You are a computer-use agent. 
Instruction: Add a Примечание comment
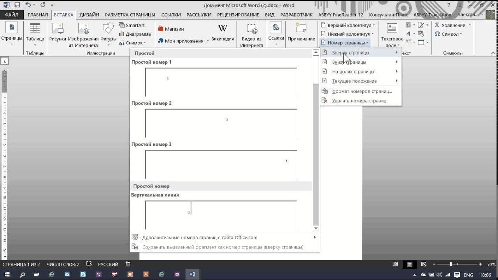click(x=301, y=33)
